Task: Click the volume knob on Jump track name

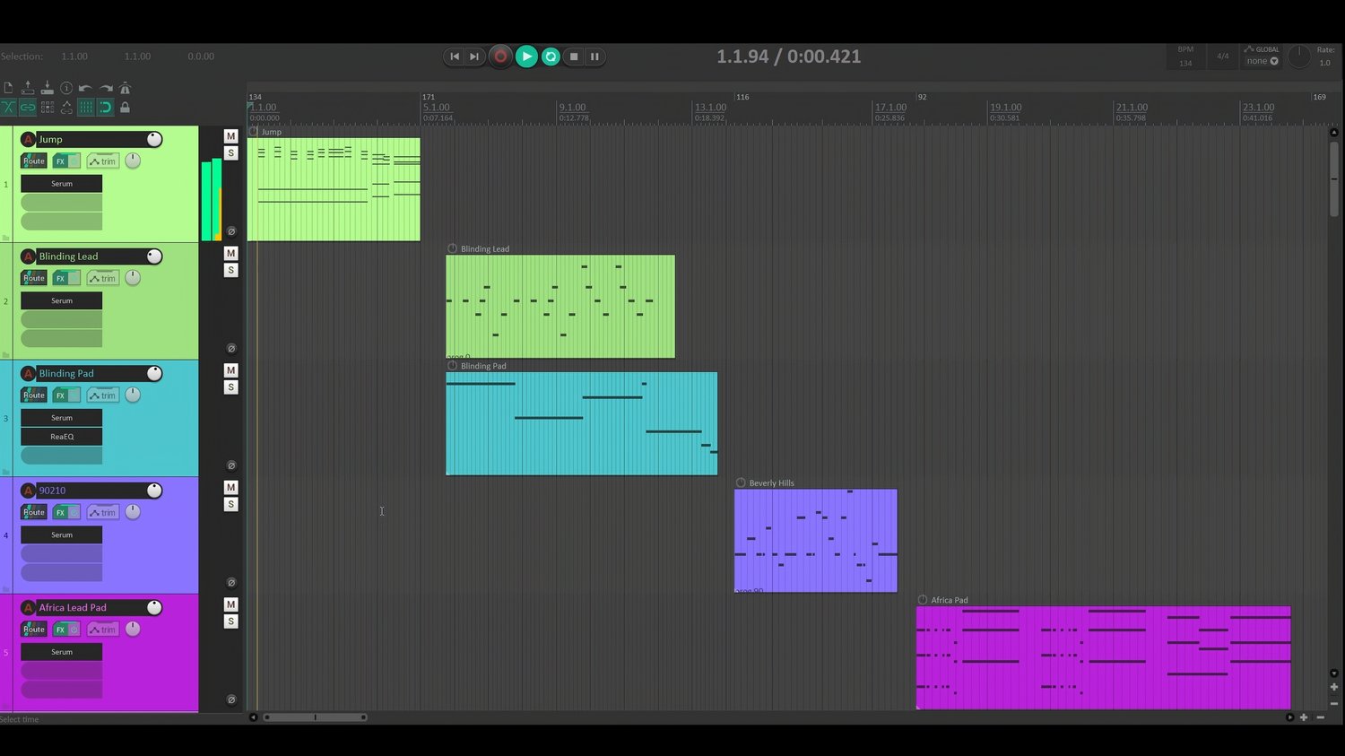Action: (x=154, y=139)
